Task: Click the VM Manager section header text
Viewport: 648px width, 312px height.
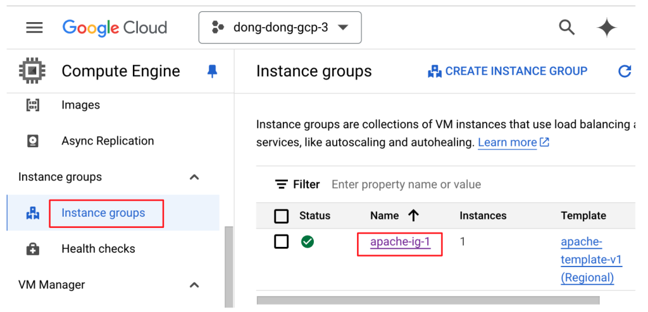Action: (52, 285)
